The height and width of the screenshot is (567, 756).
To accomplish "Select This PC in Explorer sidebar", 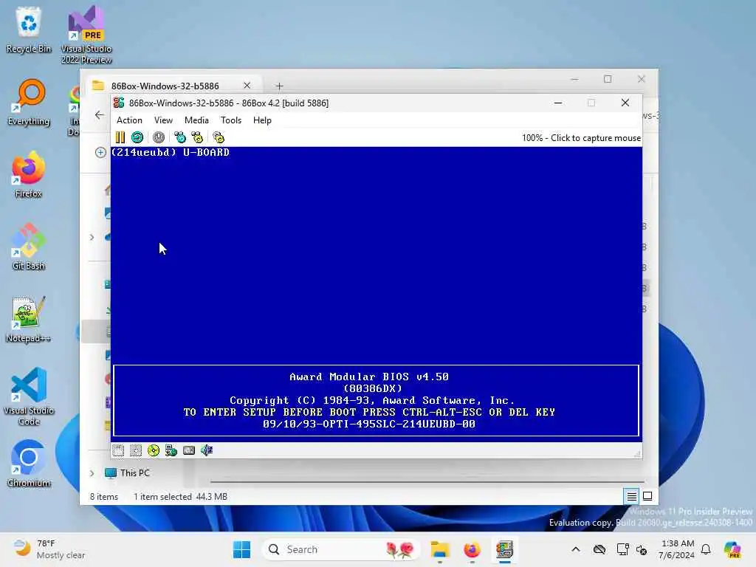I will tap(127, 473).
